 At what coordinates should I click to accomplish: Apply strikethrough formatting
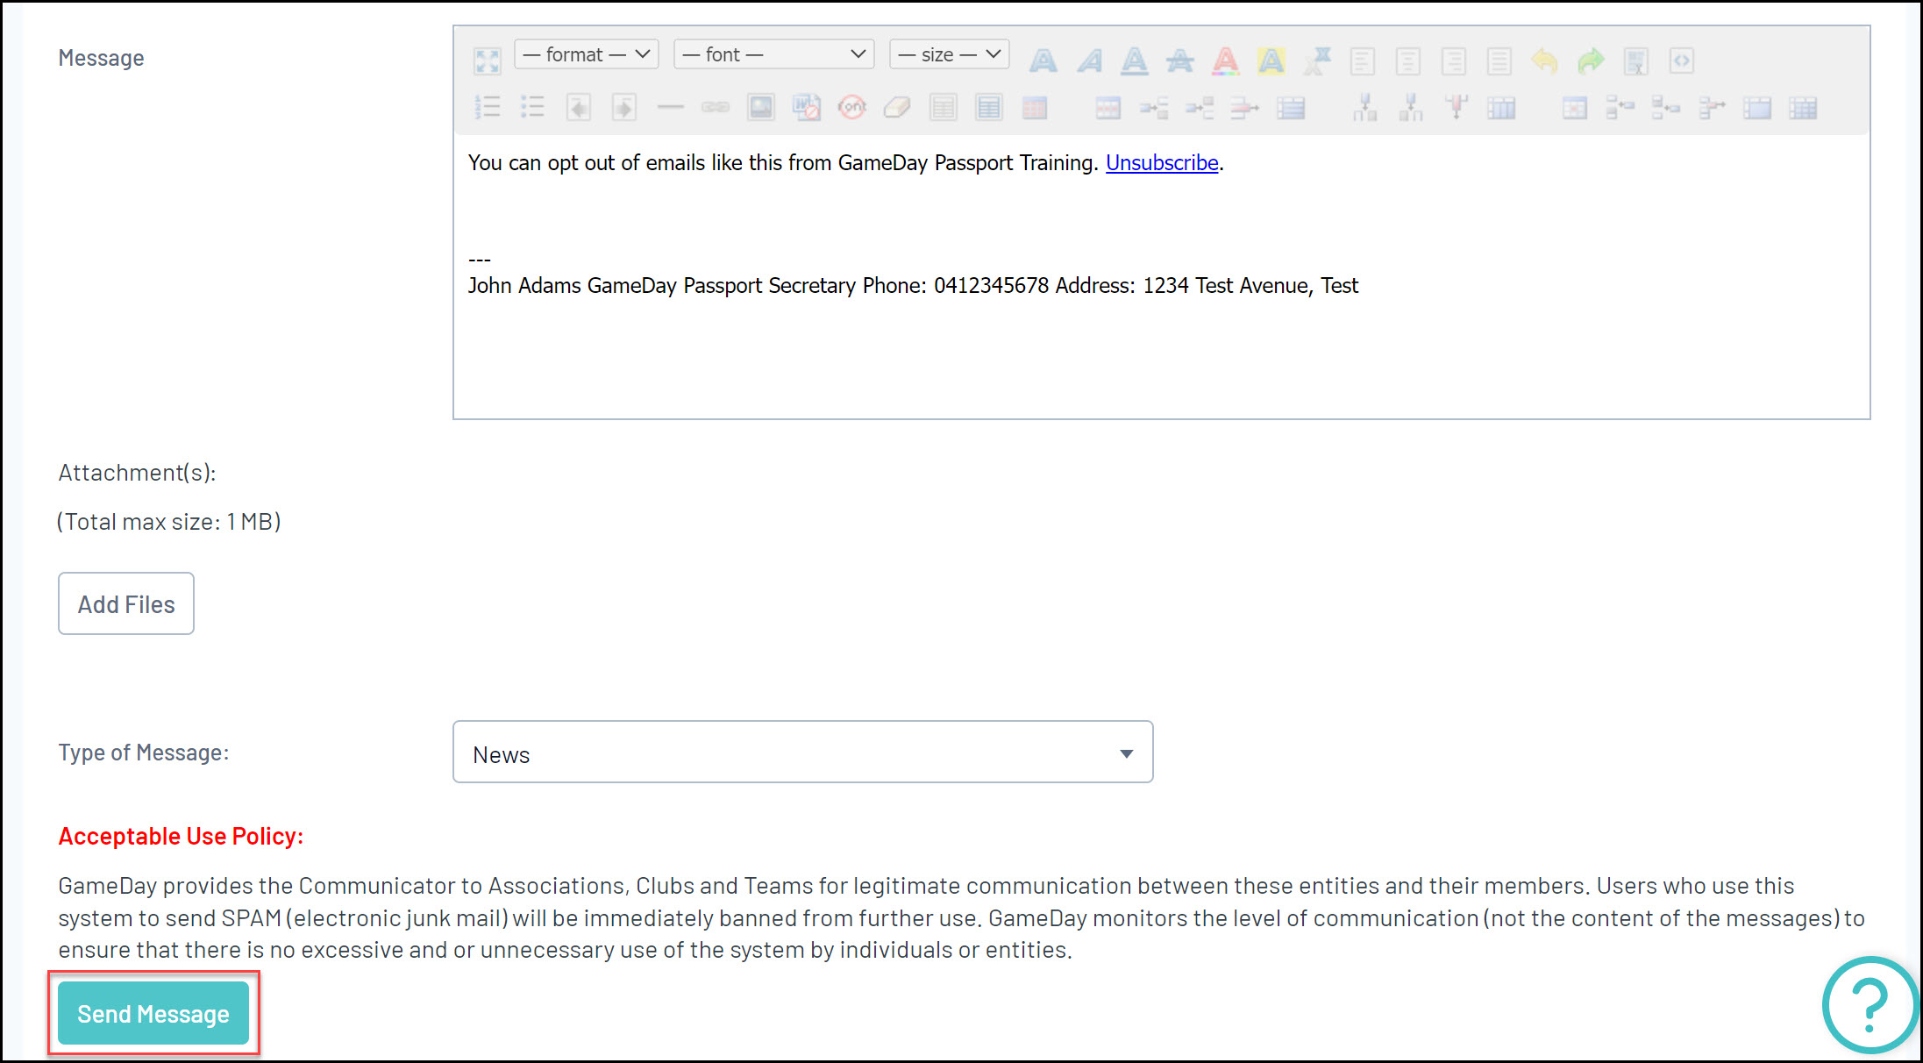1179,61
